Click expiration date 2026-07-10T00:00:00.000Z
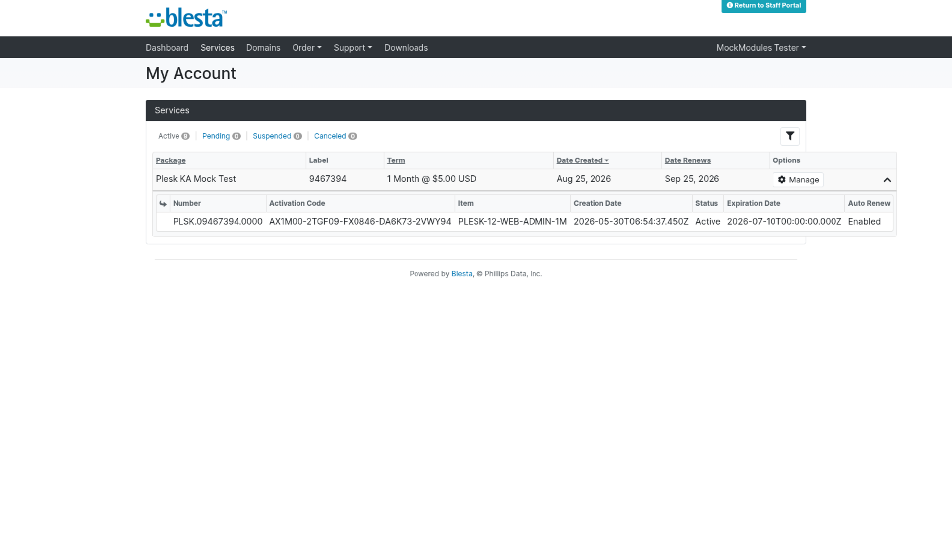Image resolution: width=952 pixels, height=535 pixels. (x=784, y=222)
